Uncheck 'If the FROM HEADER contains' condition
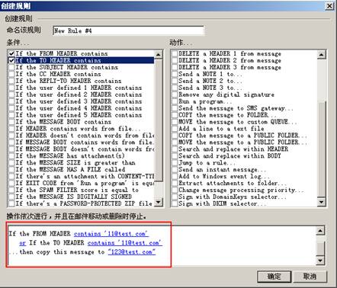The height and width of the screenshot is (288, 337). pos(11,53)
